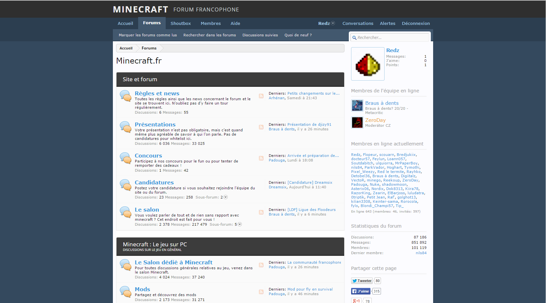Click the RSS feed icon for Règles et news
This screenshot has width=546, height=303.
tap(261, 96)
